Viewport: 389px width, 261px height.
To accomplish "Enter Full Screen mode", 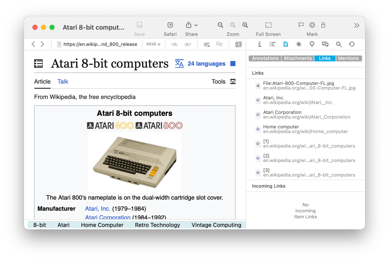I will coord(268,25).
